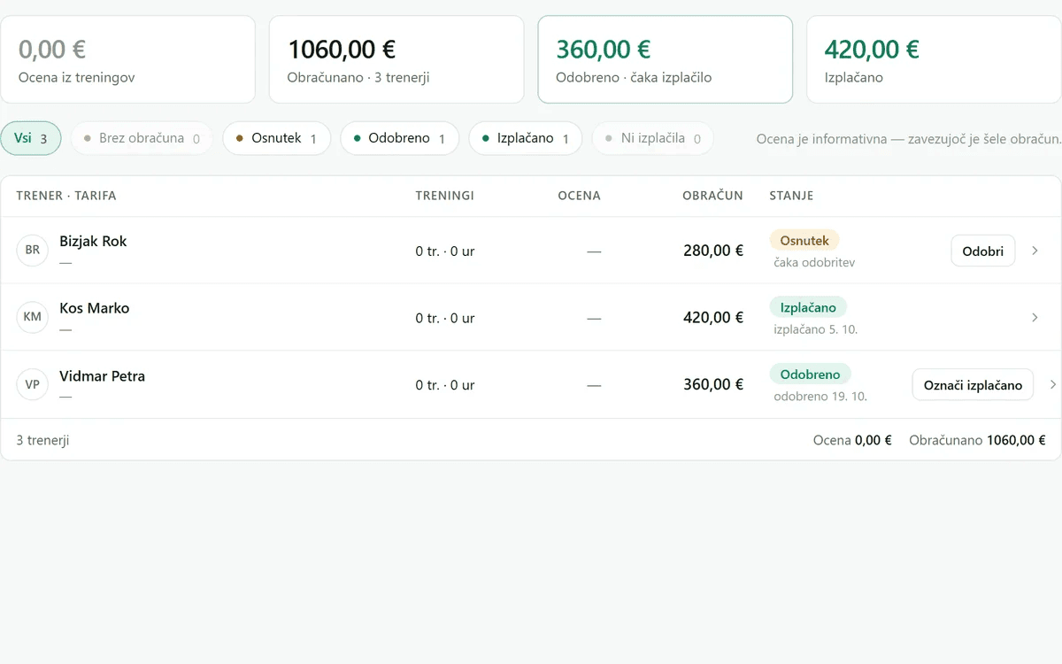The height and width of the screenshot is (664, 1062).
Task: Click the '0 tr. · 0 ur' cell for Bizjak Rok
Action: (445, 251)
